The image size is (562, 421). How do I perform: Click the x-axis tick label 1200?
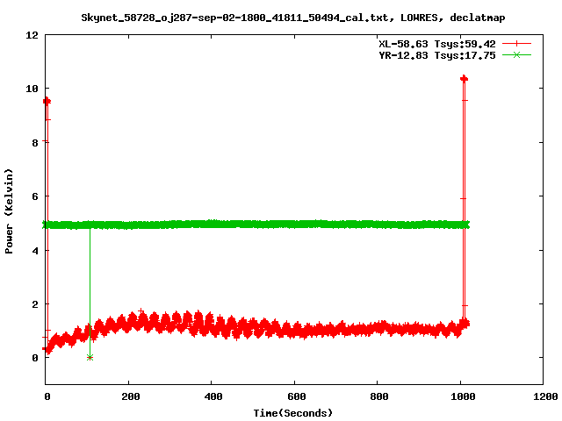coord(545,396)
